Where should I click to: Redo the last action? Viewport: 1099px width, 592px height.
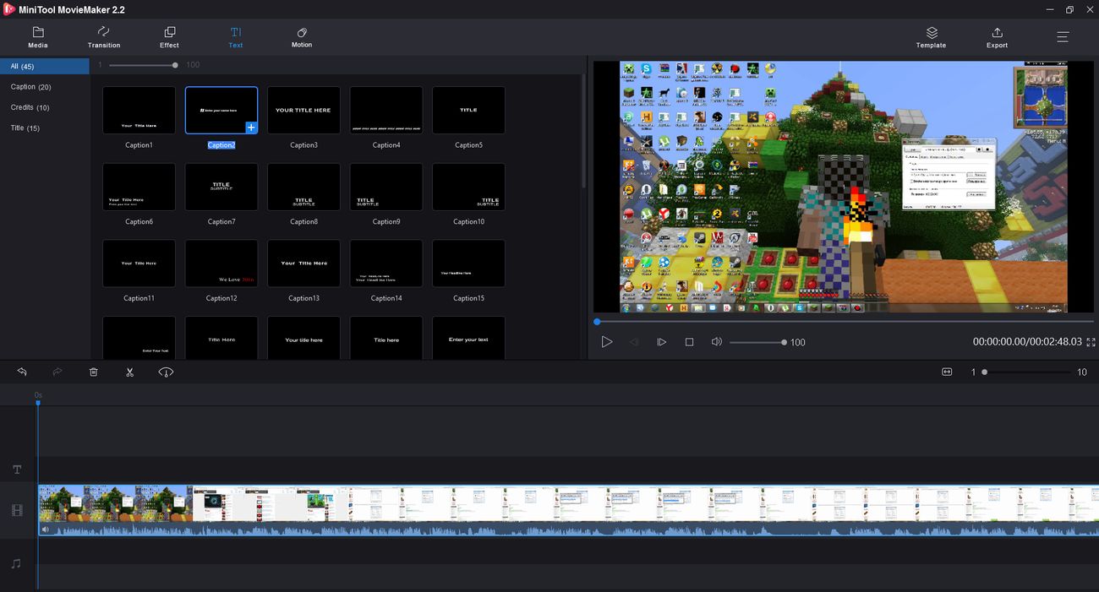pos(57,372)
